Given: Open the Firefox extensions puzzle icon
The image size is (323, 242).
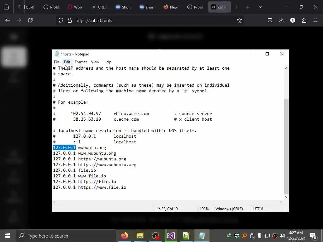Looking at the screenshot, I should coord(304,20).
